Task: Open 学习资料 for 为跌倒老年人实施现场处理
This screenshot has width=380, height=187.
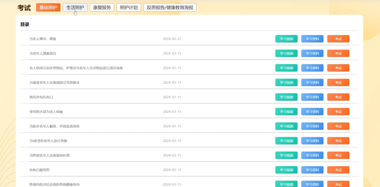Action: coord(312,155)
